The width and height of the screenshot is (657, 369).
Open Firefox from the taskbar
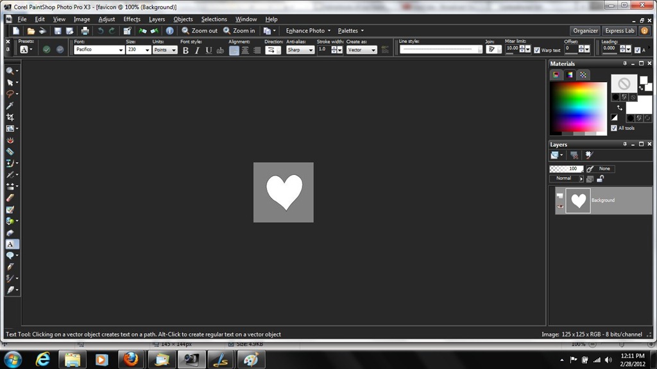pyautogui.click(x=131, y=359)
